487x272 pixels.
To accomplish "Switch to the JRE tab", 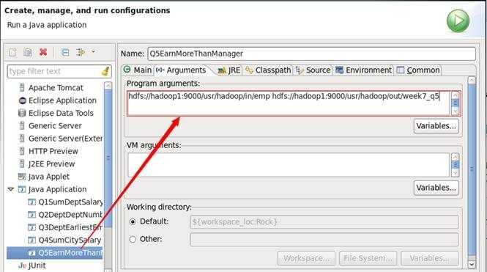I will [x=229, y=70].
